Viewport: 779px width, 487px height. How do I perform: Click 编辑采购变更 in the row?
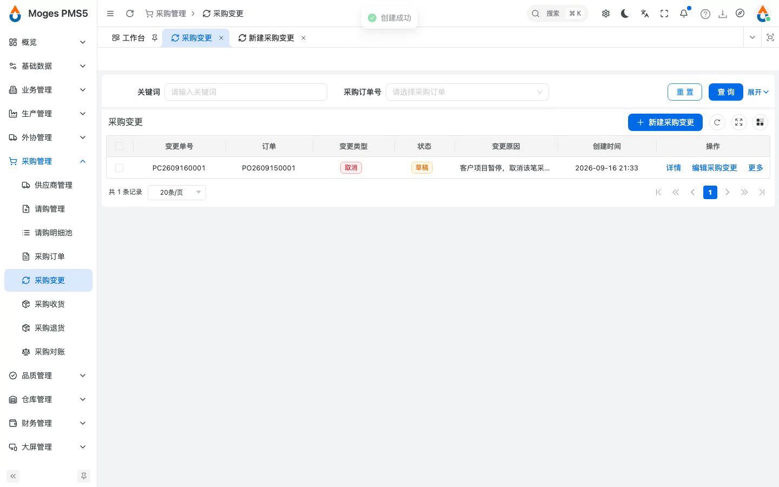click(x=715, y=168)
